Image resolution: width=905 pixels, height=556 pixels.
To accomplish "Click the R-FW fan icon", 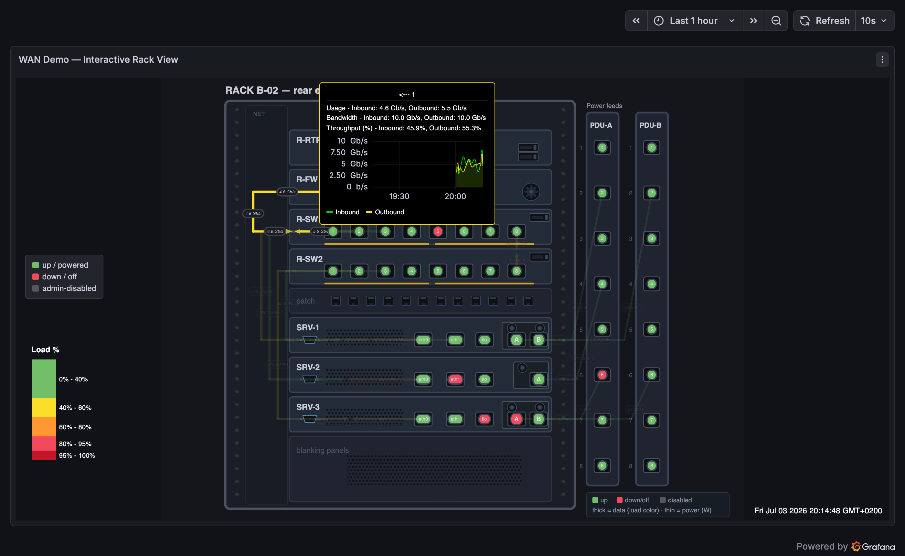I will click(531, 192).
